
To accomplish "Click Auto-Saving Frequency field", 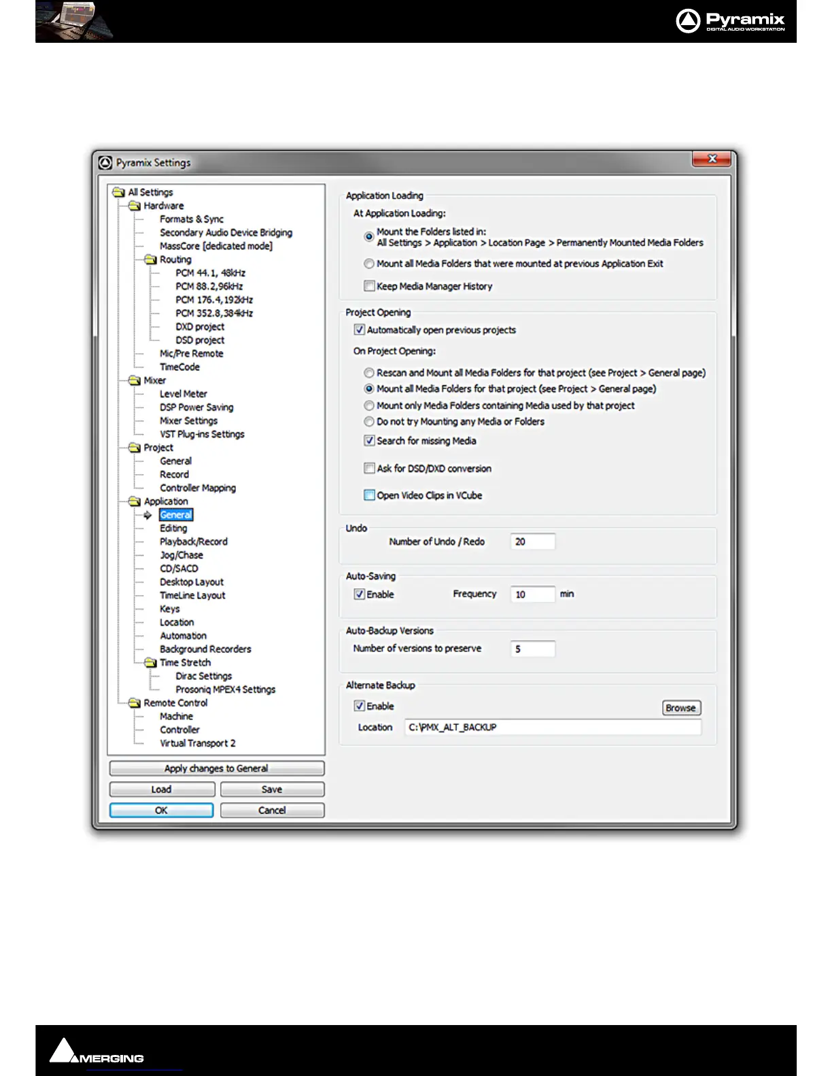I will click(x=533, y=594).
